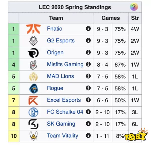Image resolution: width=151 pixels, height=145 pixels.
Task: Show info for Rogue
Action: [x=88, y=88]
